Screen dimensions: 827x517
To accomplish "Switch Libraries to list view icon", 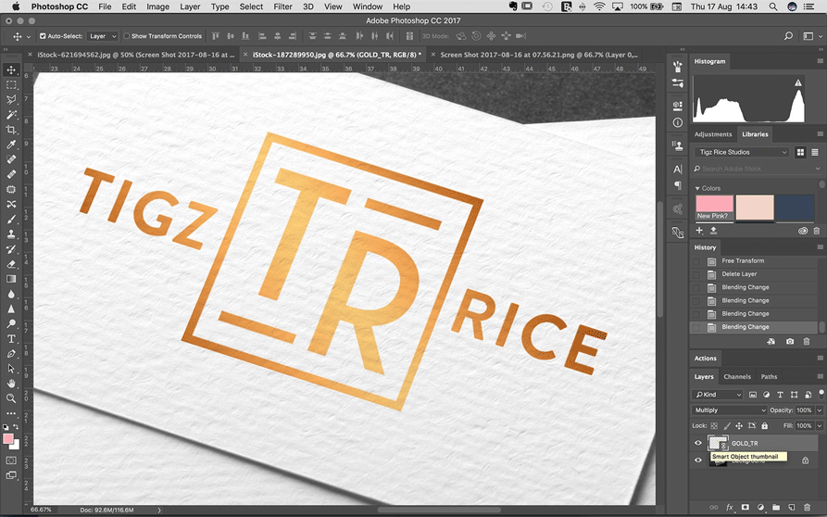I will click(815, 152).
